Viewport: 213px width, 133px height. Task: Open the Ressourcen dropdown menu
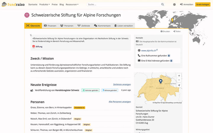tap(72, 4)
